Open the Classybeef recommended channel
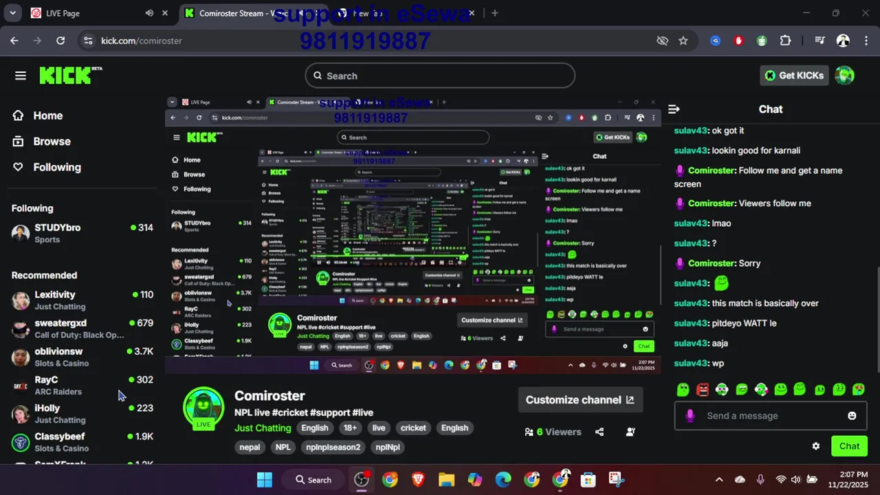The width and height of the screenshot is (880, 495). 82,442
